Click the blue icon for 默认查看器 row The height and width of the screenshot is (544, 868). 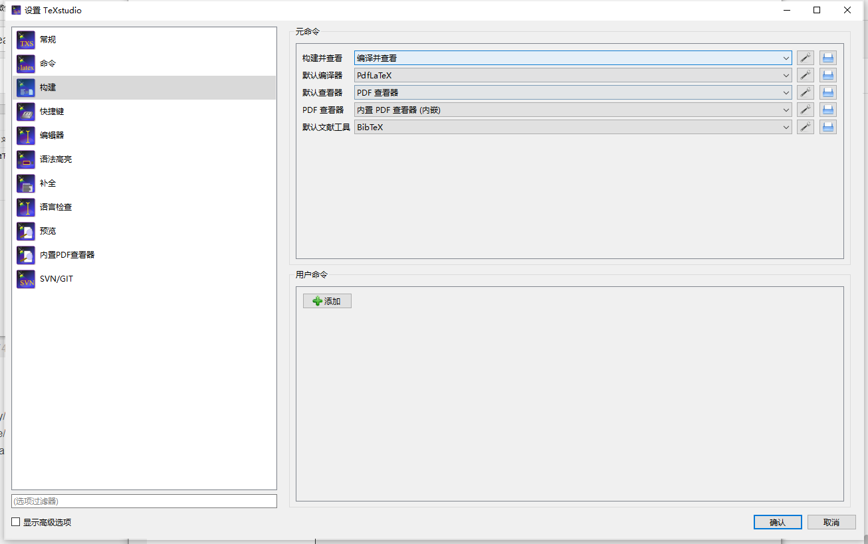tap(828, 92)
